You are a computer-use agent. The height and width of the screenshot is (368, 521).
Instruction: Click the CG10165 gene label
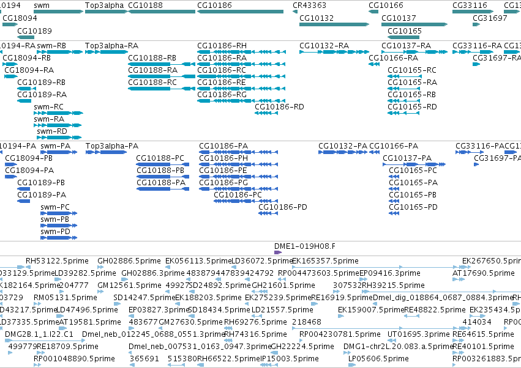405,31
